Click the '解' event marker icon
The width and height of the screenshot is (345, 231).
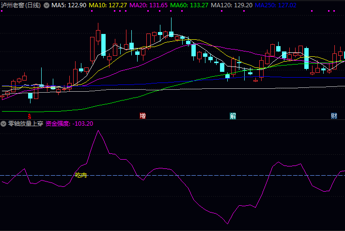233,116
